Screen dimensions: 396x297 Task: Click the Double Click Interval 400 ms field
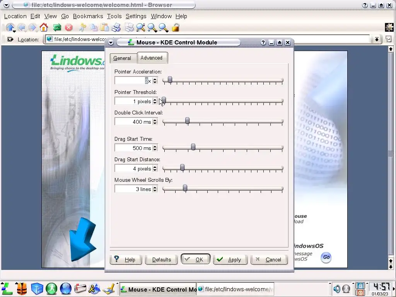click(x=133, y=122)
